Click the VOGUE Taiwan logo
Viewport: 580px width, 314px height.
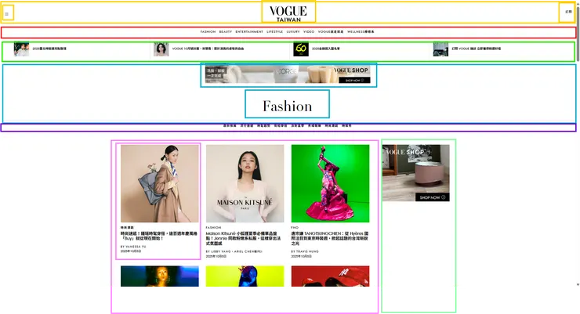(x=288, y=13)
